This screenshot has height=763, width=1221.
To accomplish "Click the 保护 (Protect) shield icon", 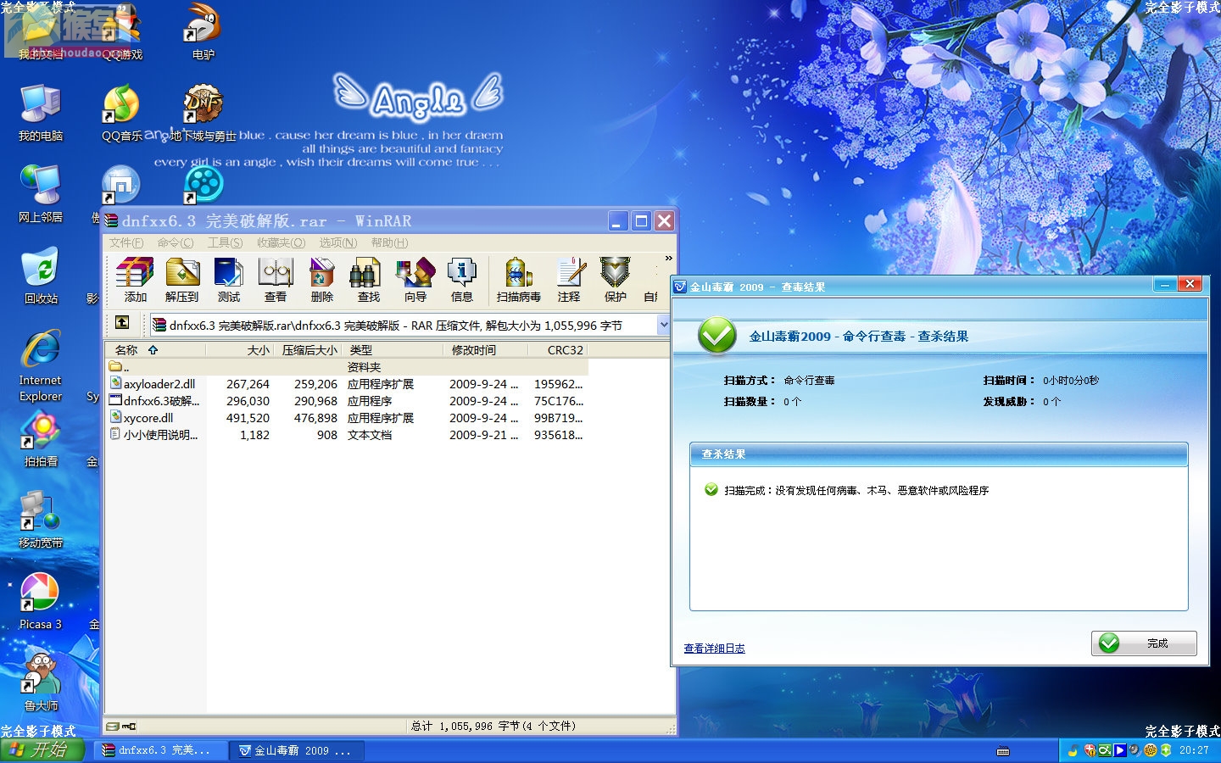I will click(615, 280).
